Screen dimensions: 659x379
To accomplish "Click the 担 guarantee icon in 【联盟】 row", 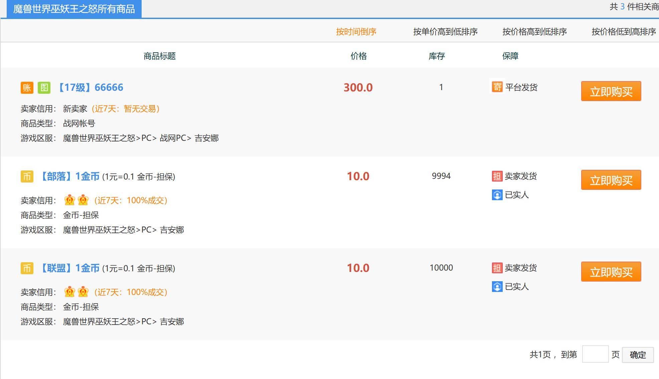I will [497, 268].
